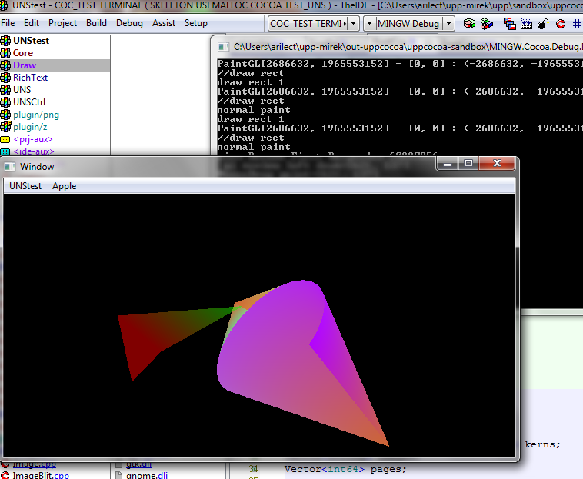
Task: Open the Apple menu in Window
Action: pyautogui.click(x=64, y=186)
